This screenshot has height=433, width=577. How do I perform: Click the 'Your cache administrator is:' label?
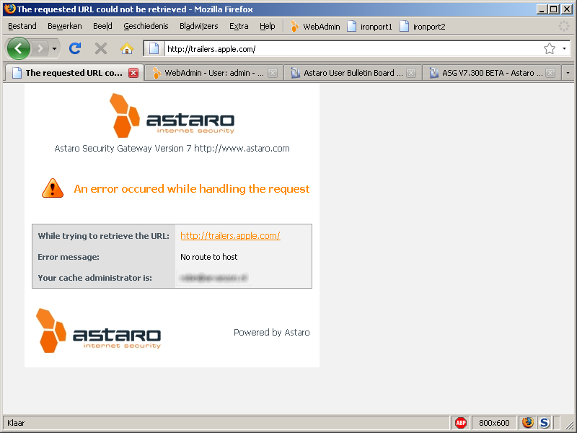click(x=94, y=278)
